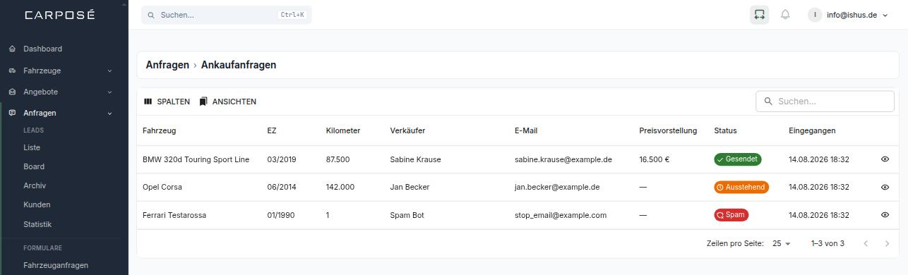This screenshot has height=275, width=908.
Task: Click jan.becker@example.de email
Action: tap(557, 188)
